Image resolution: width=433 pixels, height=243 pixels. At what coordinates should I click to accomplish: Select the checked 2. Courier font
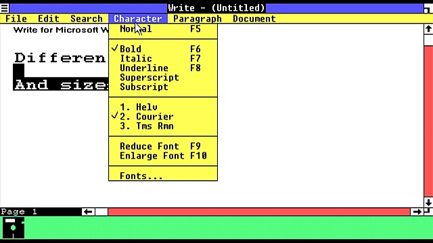pos(163,117)
